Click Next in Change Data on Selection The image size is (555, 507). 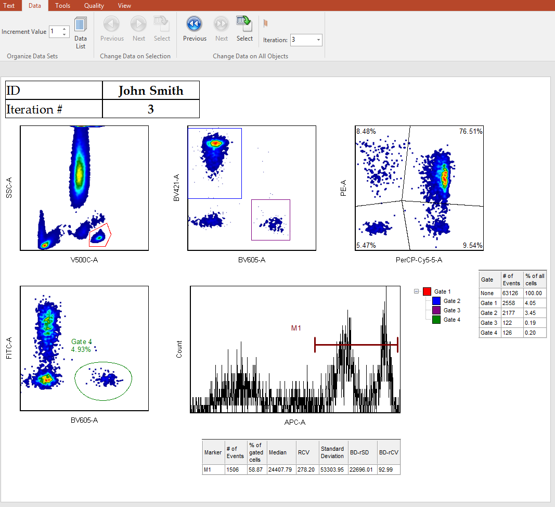click(x=139, y=28)
